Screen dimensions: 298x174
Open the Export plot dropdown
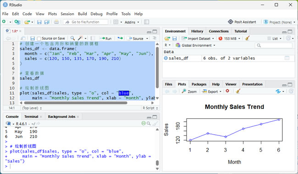pyautogui.click(x=212, y=91)
